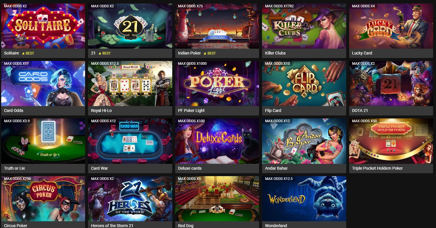Select the Red Dog game image

pyautogui.click(x=217, y=199)
